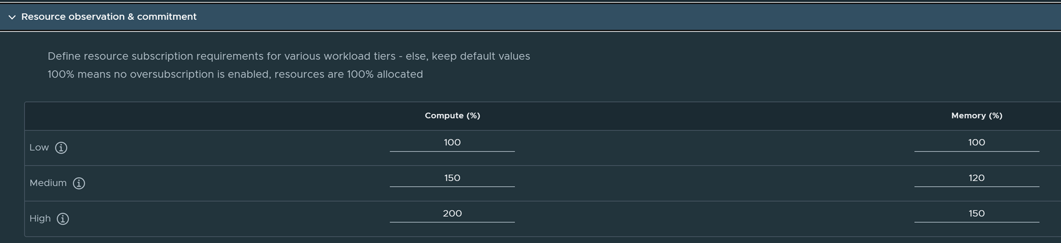Click the Low row label
This screenshot has width=1061, height=243.
tap(39, 148)
